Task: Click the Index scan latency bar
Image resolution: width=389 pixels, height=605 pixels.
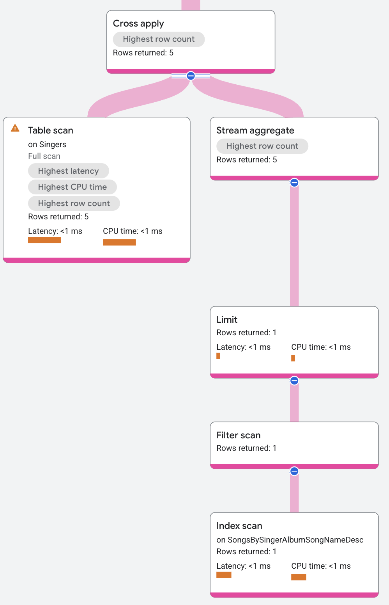Action: point(224,575)
